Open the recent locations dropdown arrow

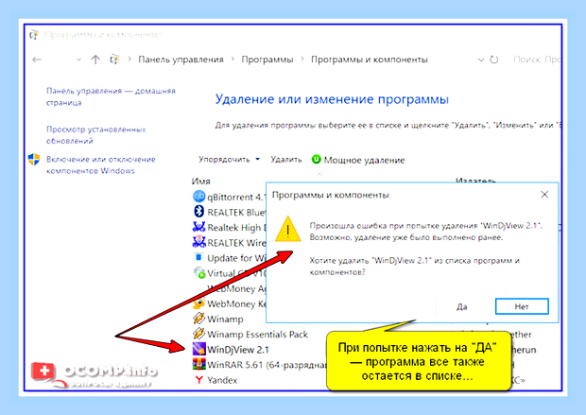pyautogui.click(x=78, y=60)
